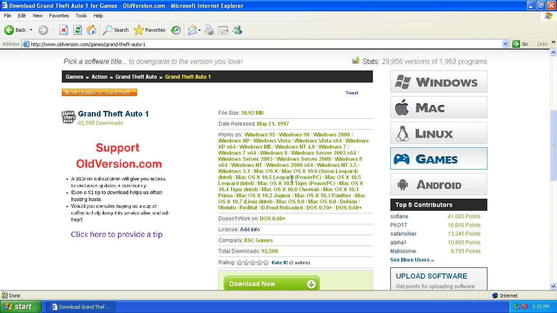Click the Grand Theft Auto game logo
557x313 pixels.
[x=69, y=117]
